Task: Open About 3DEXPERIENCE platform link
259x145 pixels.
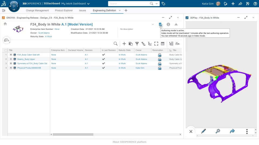Action: 129,142
